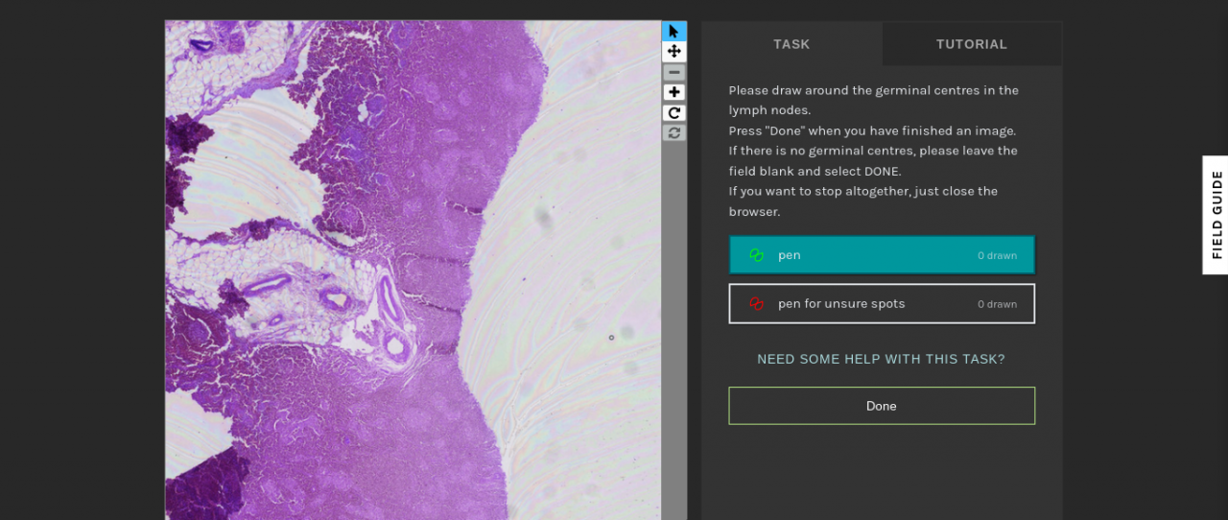The height and width of the screenshot is (520, 1228).
Task: Open Need some help with this task
Action: pos(881,359)
